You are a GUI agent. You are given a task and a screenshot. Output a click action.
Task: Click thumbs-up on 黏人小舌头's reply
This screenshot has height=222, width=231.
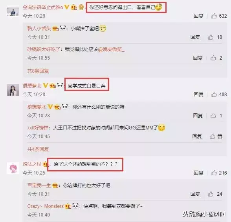click(211, 37)
